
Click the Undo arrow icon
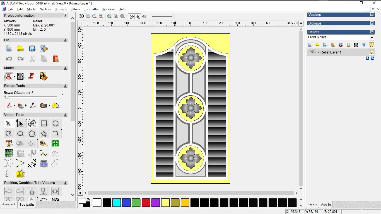[9, 59]
